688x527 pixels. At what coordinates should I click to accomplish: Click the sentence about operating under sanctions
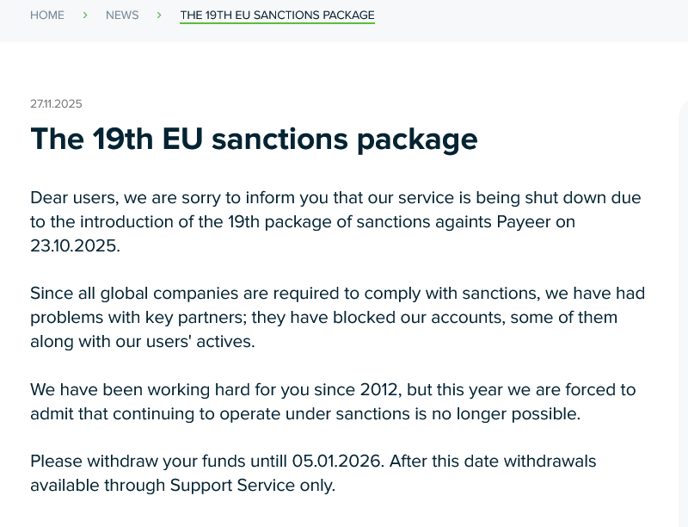[x=305, y=413]
